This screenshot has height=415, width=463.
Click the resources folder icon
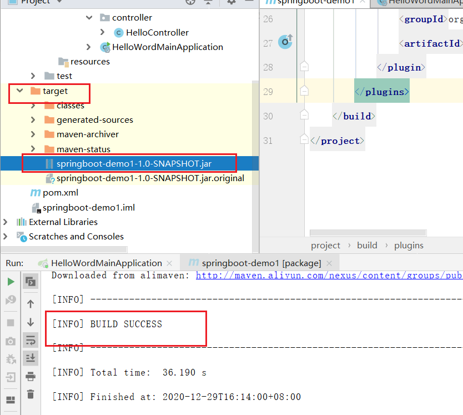pyautogui.click(x=63, y=62)
